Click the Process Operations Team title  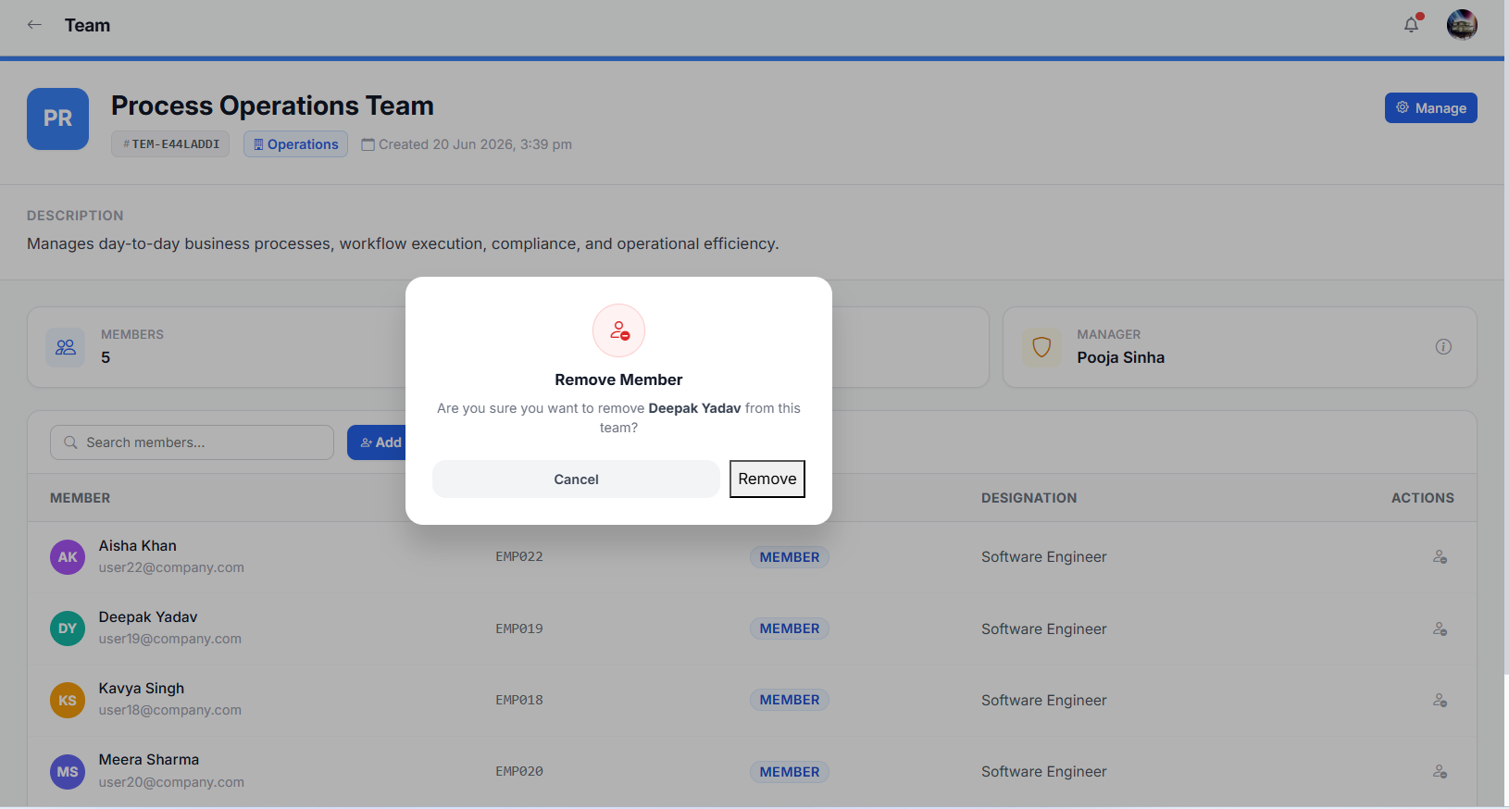(x=272, y=106)
